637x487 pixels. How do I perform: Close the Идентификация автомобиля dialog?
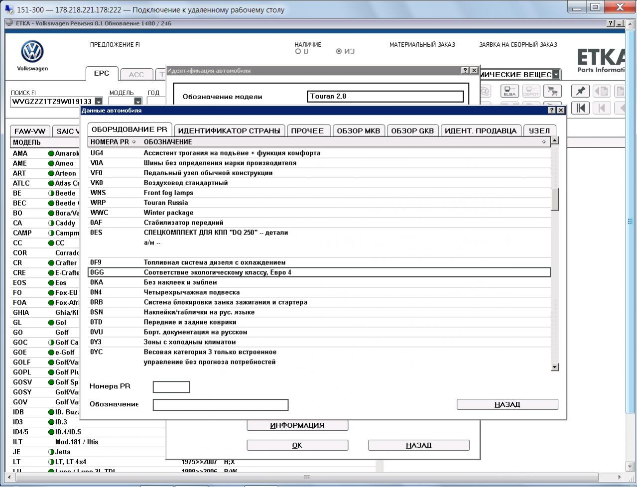(x=474, y=71)
